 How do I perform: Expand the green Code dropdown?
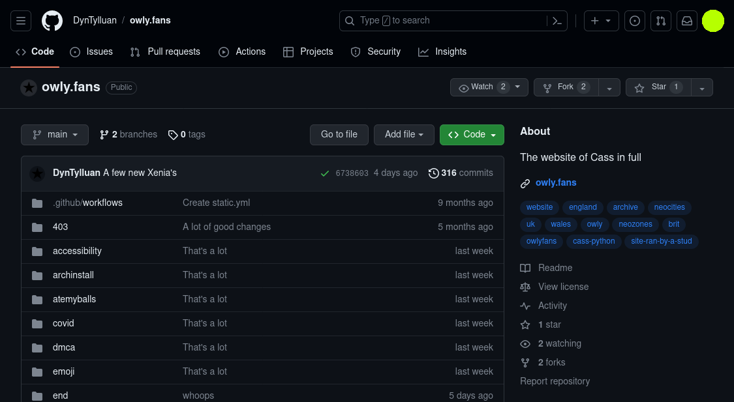pyautogui.click(x=472, y=135)
